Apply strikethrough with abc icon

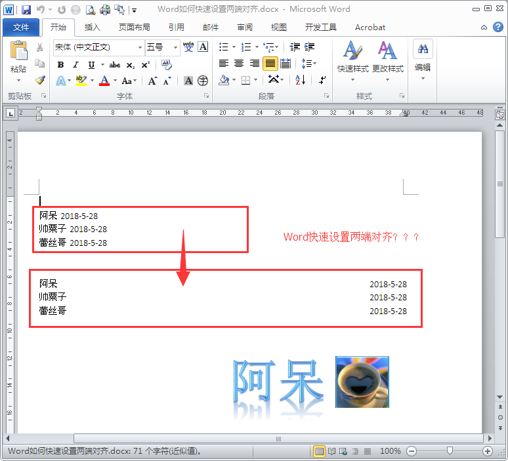point(115,65)
